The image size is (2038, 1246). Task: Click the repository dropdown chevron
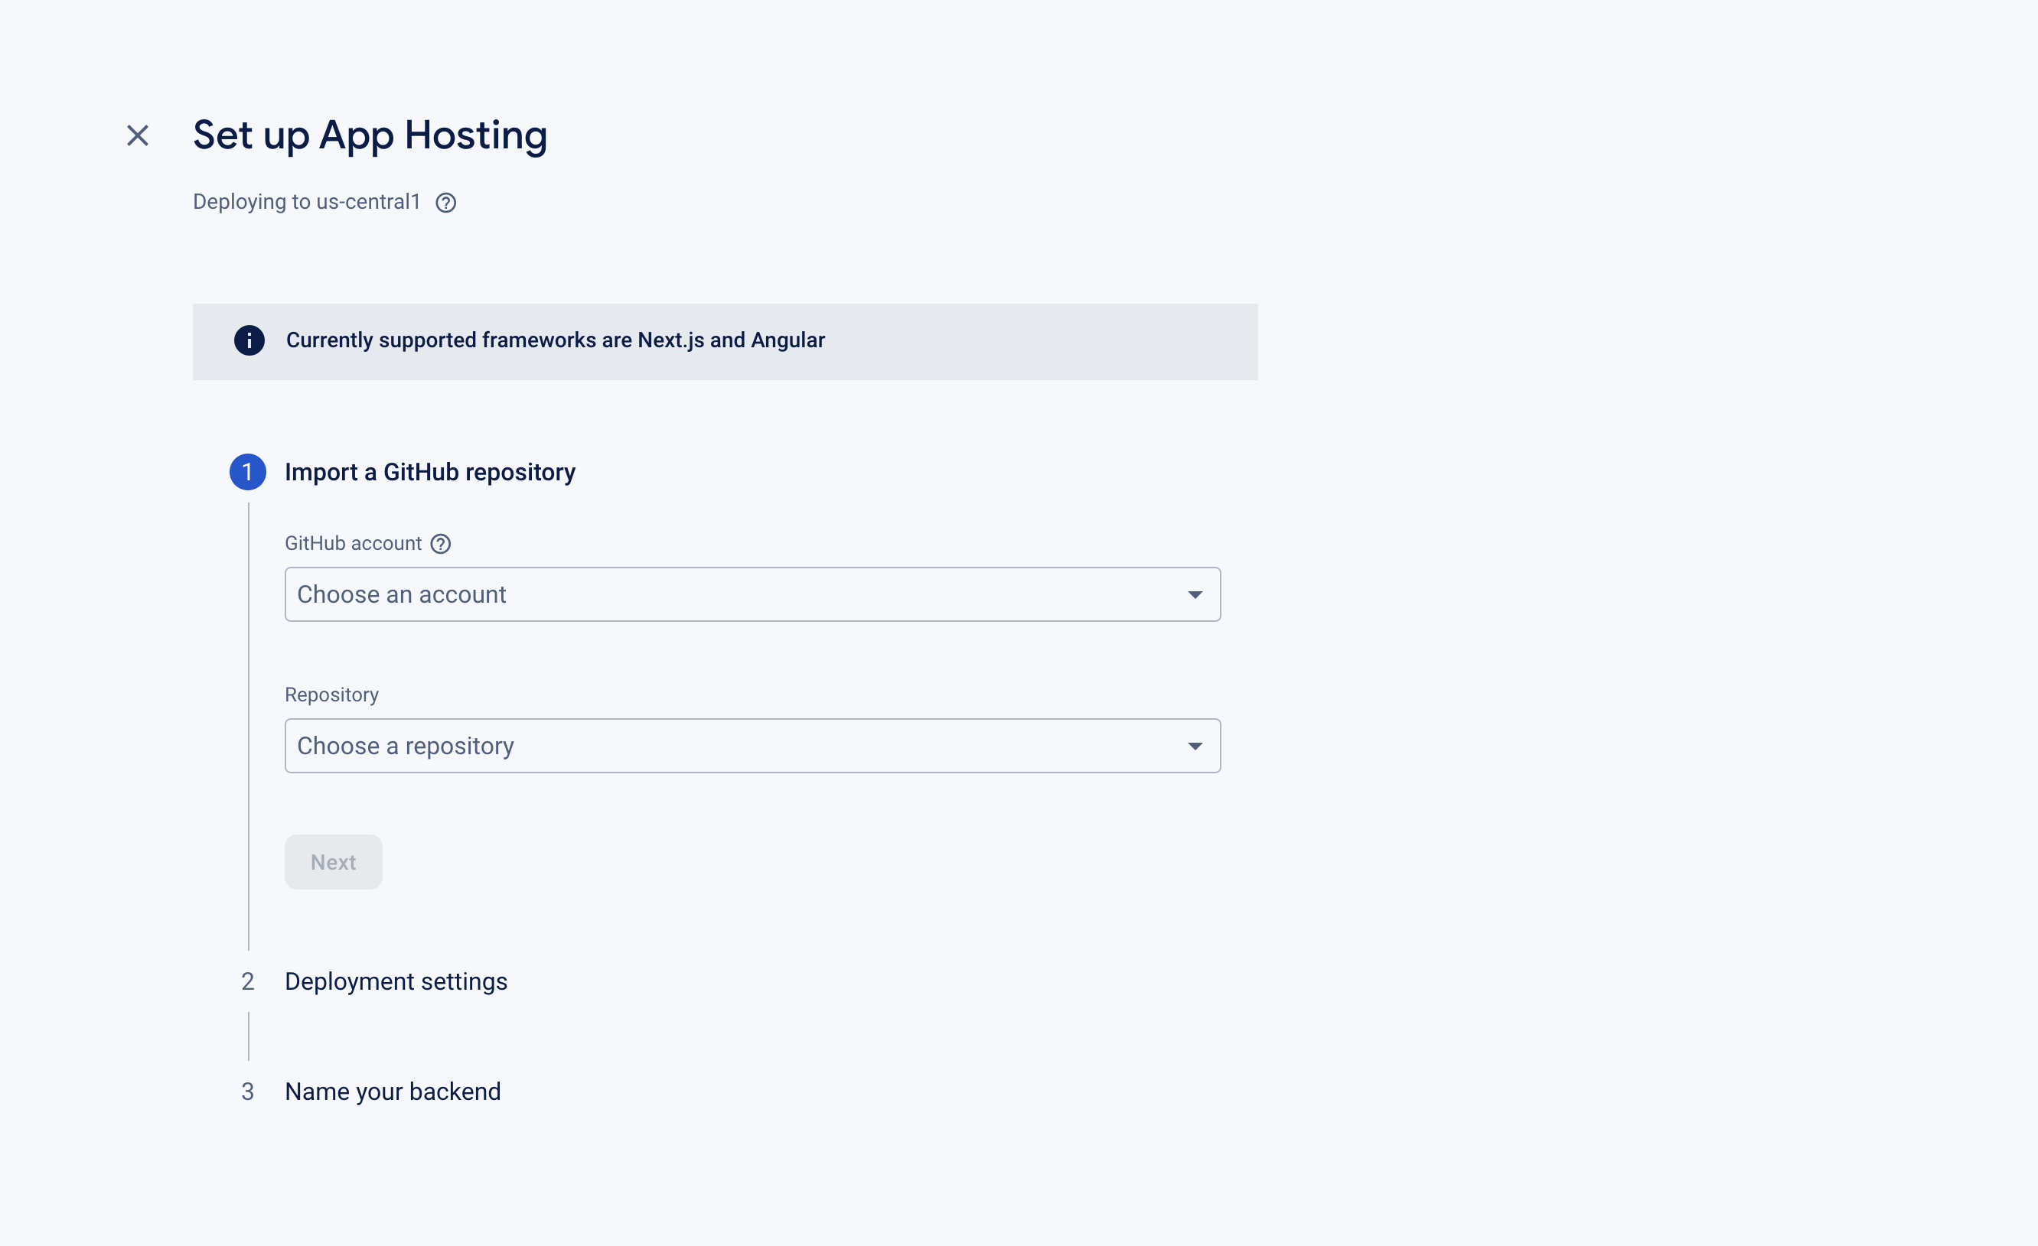(x=1195, y=745)
